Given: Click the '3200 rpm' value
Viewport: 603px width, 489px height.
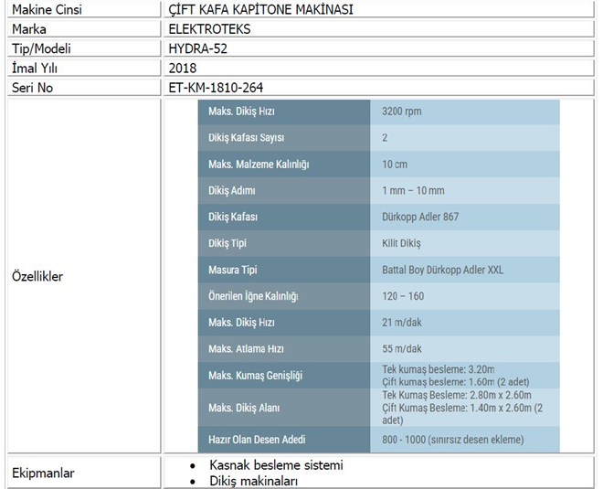Looking at the screenshot, I should click(401, 112).
